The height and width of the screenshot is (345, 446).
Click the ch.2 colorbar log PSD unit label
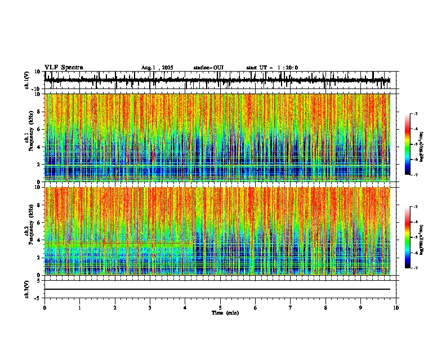(421, 240)
